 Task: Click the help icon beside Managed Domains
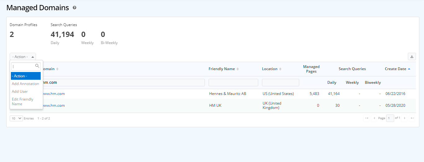pyautogui.click(x=74, y=8)
